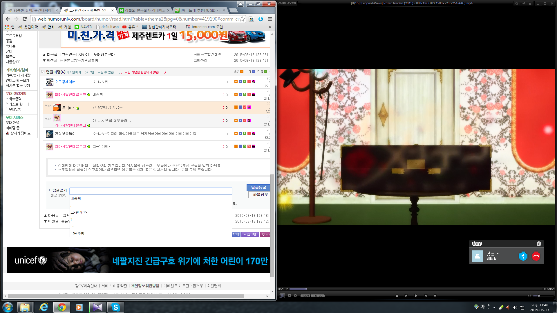
Task: Switch to [애니노래 추천] 9. SID tab
Action: pos(200,10)
